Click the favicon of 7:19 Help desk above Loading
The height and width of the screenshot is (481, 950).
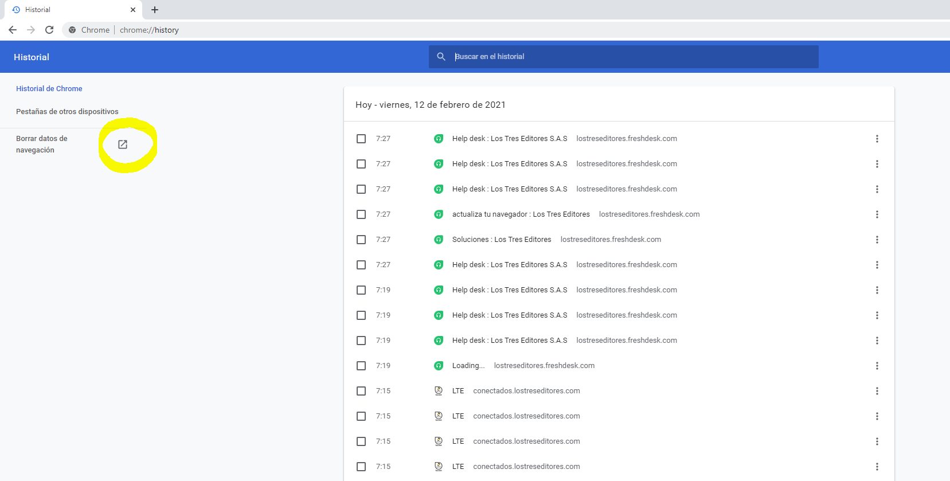click(439, 341)
